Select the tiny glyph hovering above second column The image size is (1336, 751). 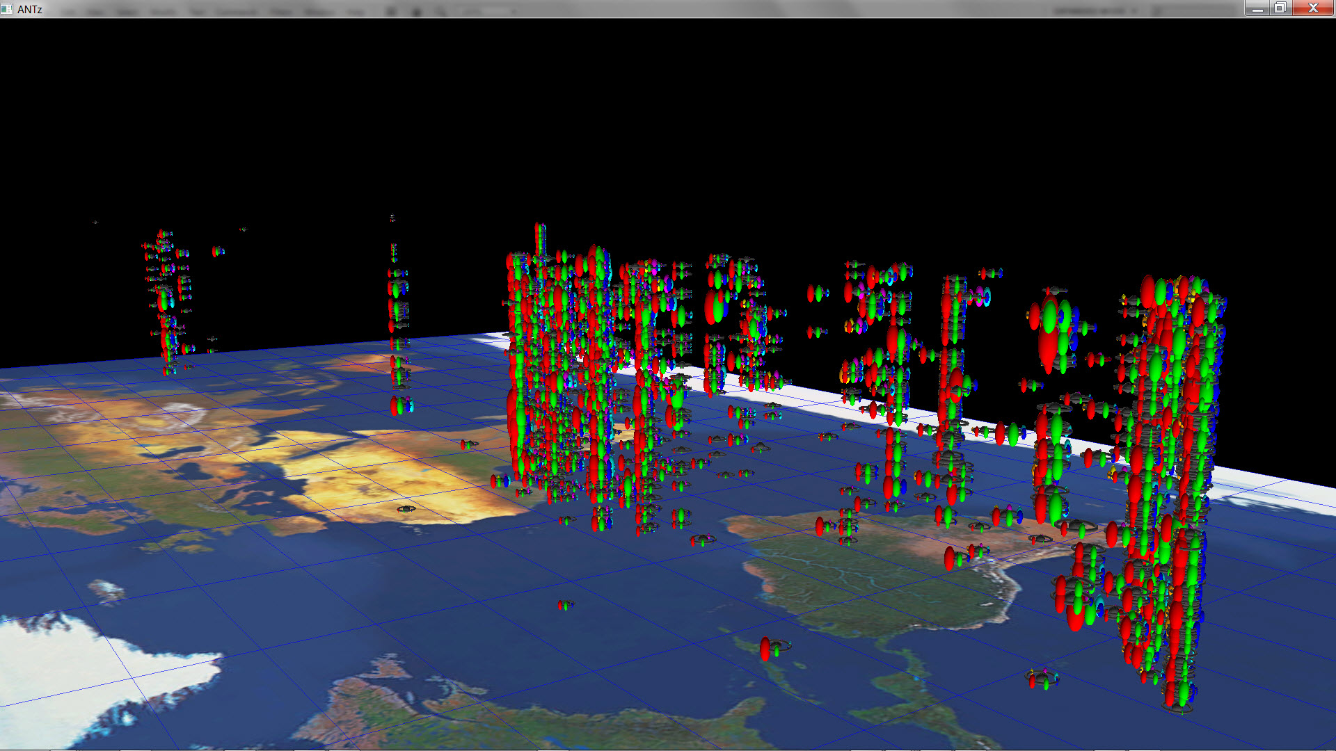point(392,218)
